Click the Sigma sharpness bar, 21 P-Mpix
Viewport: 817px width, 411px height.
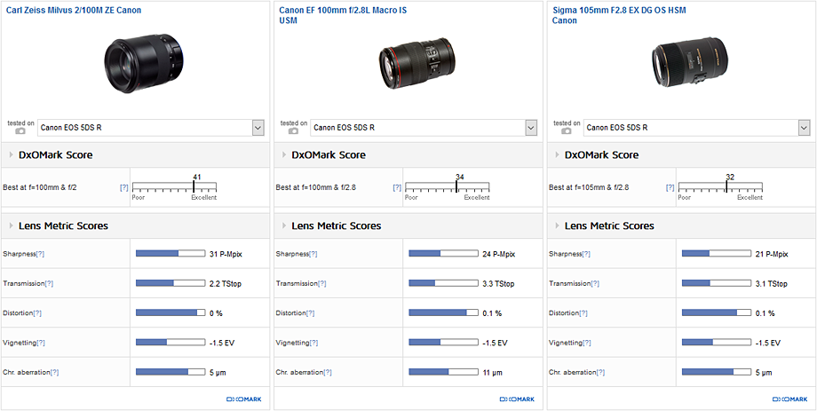pyautogui.click(x=717, y=254)
